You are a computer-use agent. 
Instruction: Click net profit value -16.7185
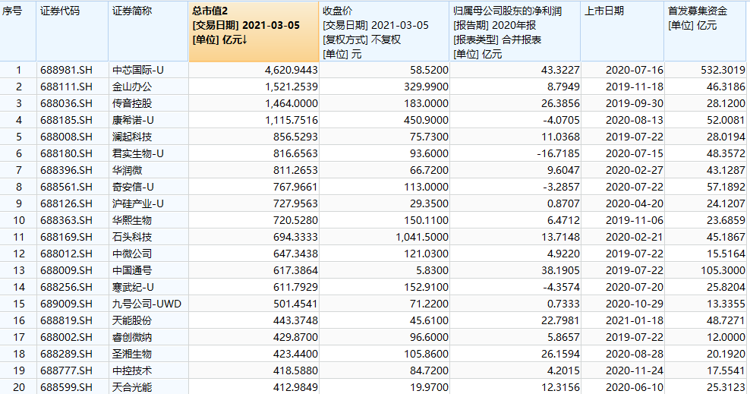(559, 153)
